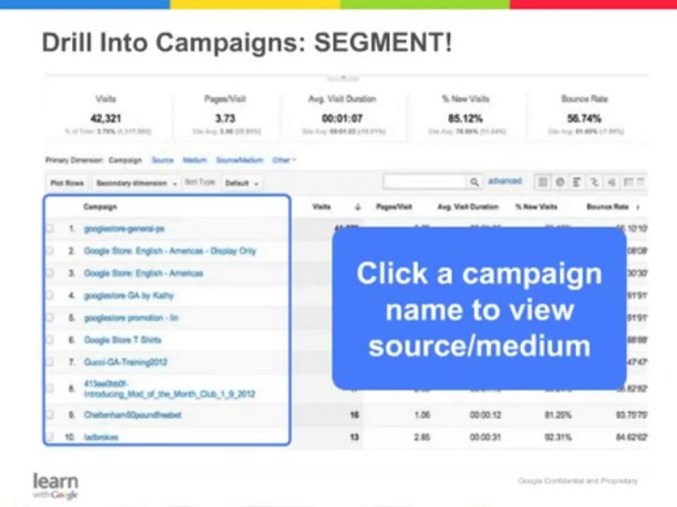Click the search magnifier icon in table toolbar
This screenshot has height=507, width=677.
pos(474,182)
